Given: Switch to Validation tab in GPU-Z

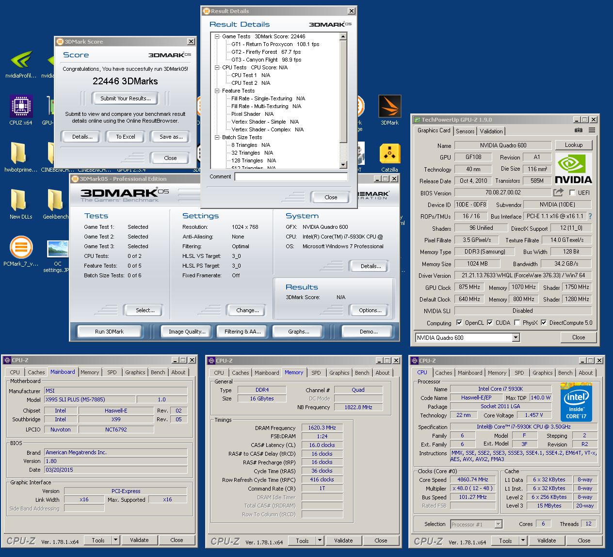Looking at the screenshot, I should click(491, 131).
